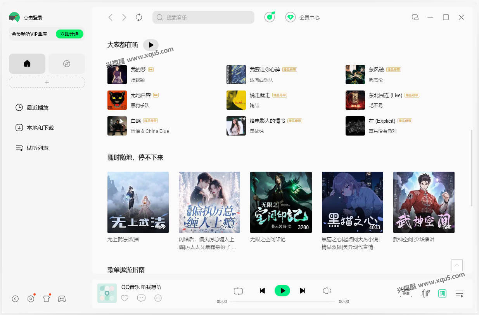Click song 在 (Explicit)
Viewport: 479px width, 315px height.
(382, 121)
